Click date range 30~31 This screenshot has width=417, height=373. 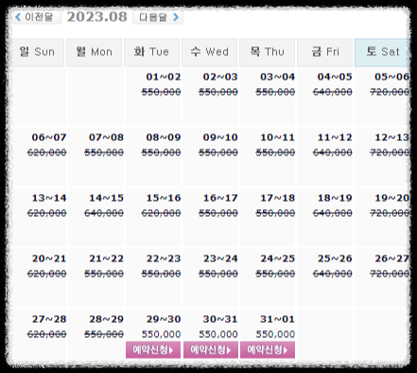[220, 319]
